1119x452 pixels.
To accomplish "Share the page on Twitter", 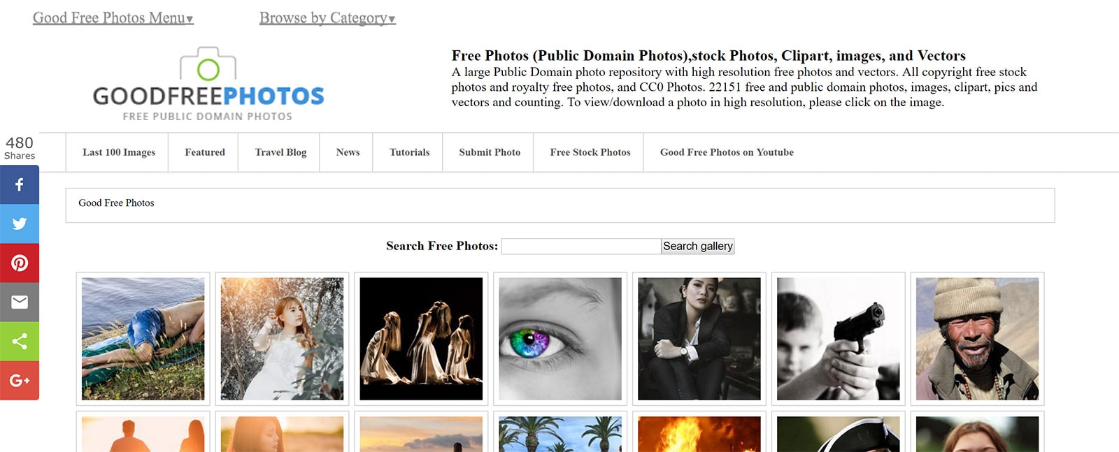I will (x=20, y=224).
